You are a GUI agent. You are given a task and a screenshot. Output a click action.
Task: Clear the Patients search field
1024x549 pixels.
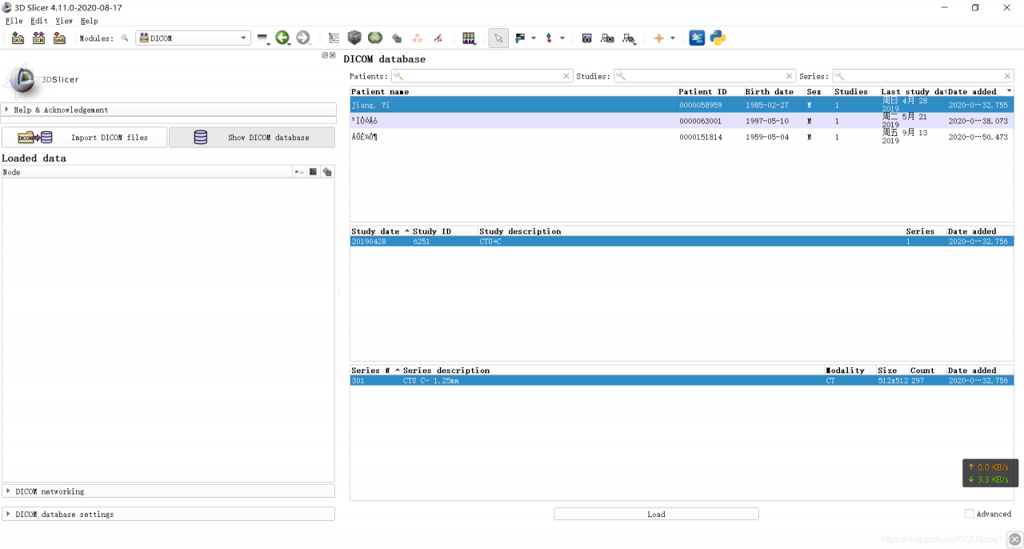[566, 76]
